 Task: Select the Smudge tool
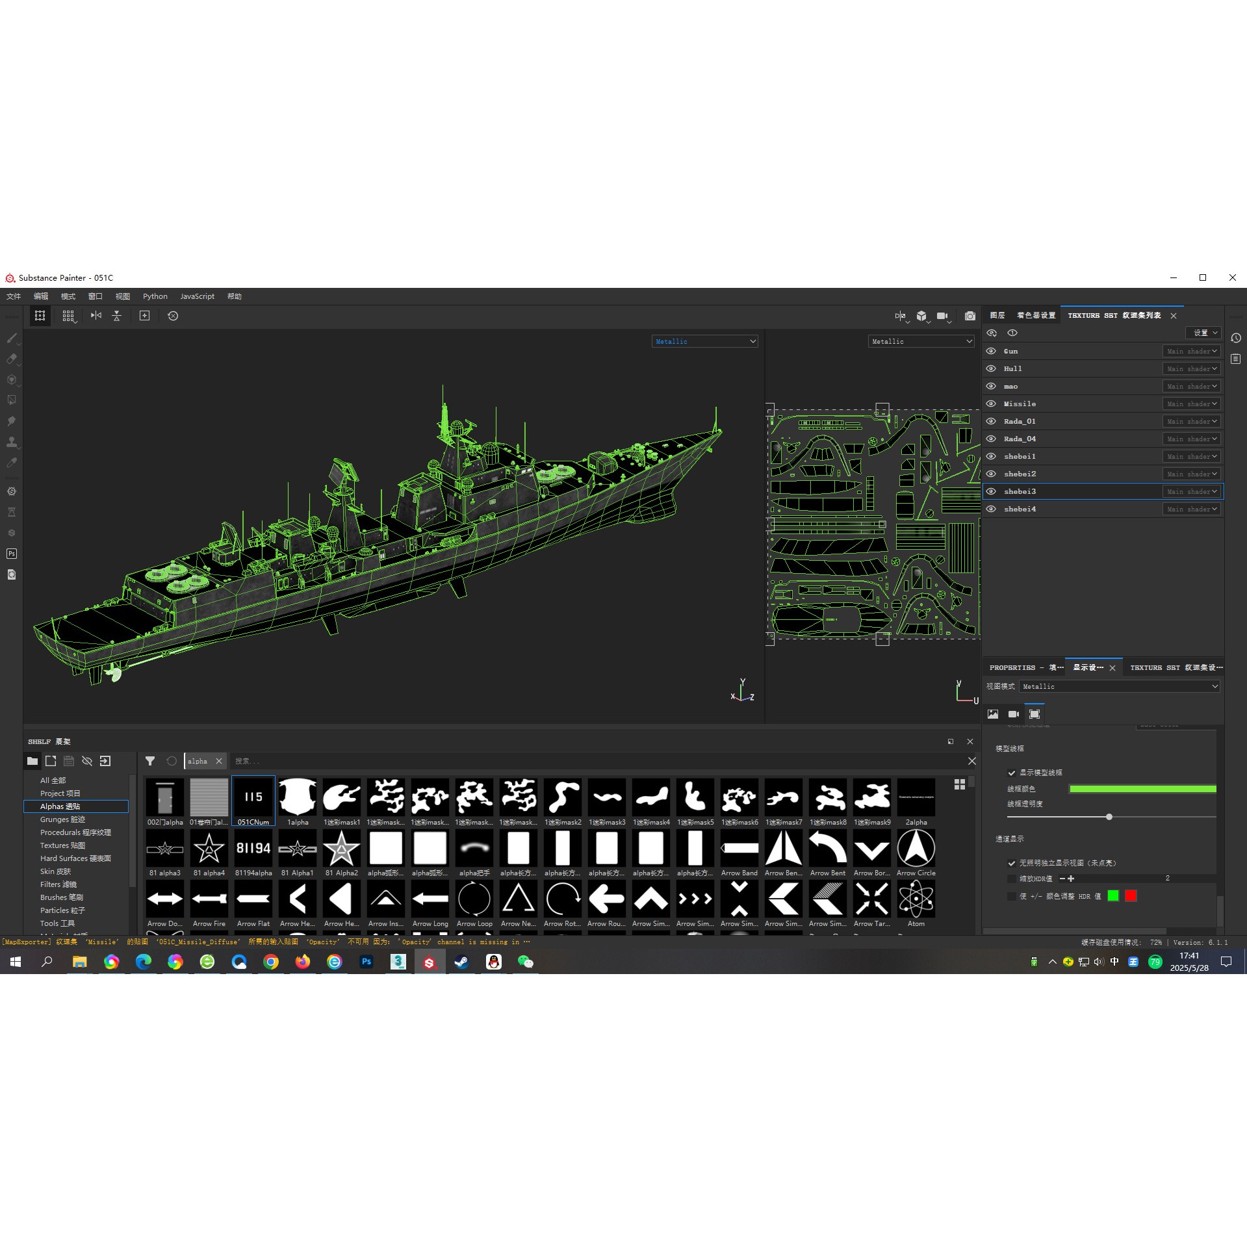[12, 421]
